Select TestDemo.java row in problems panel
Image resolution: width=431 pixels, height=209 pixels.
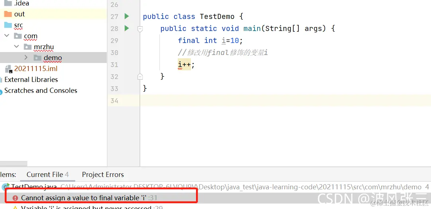pyautogui.click(x=216, y=187)
